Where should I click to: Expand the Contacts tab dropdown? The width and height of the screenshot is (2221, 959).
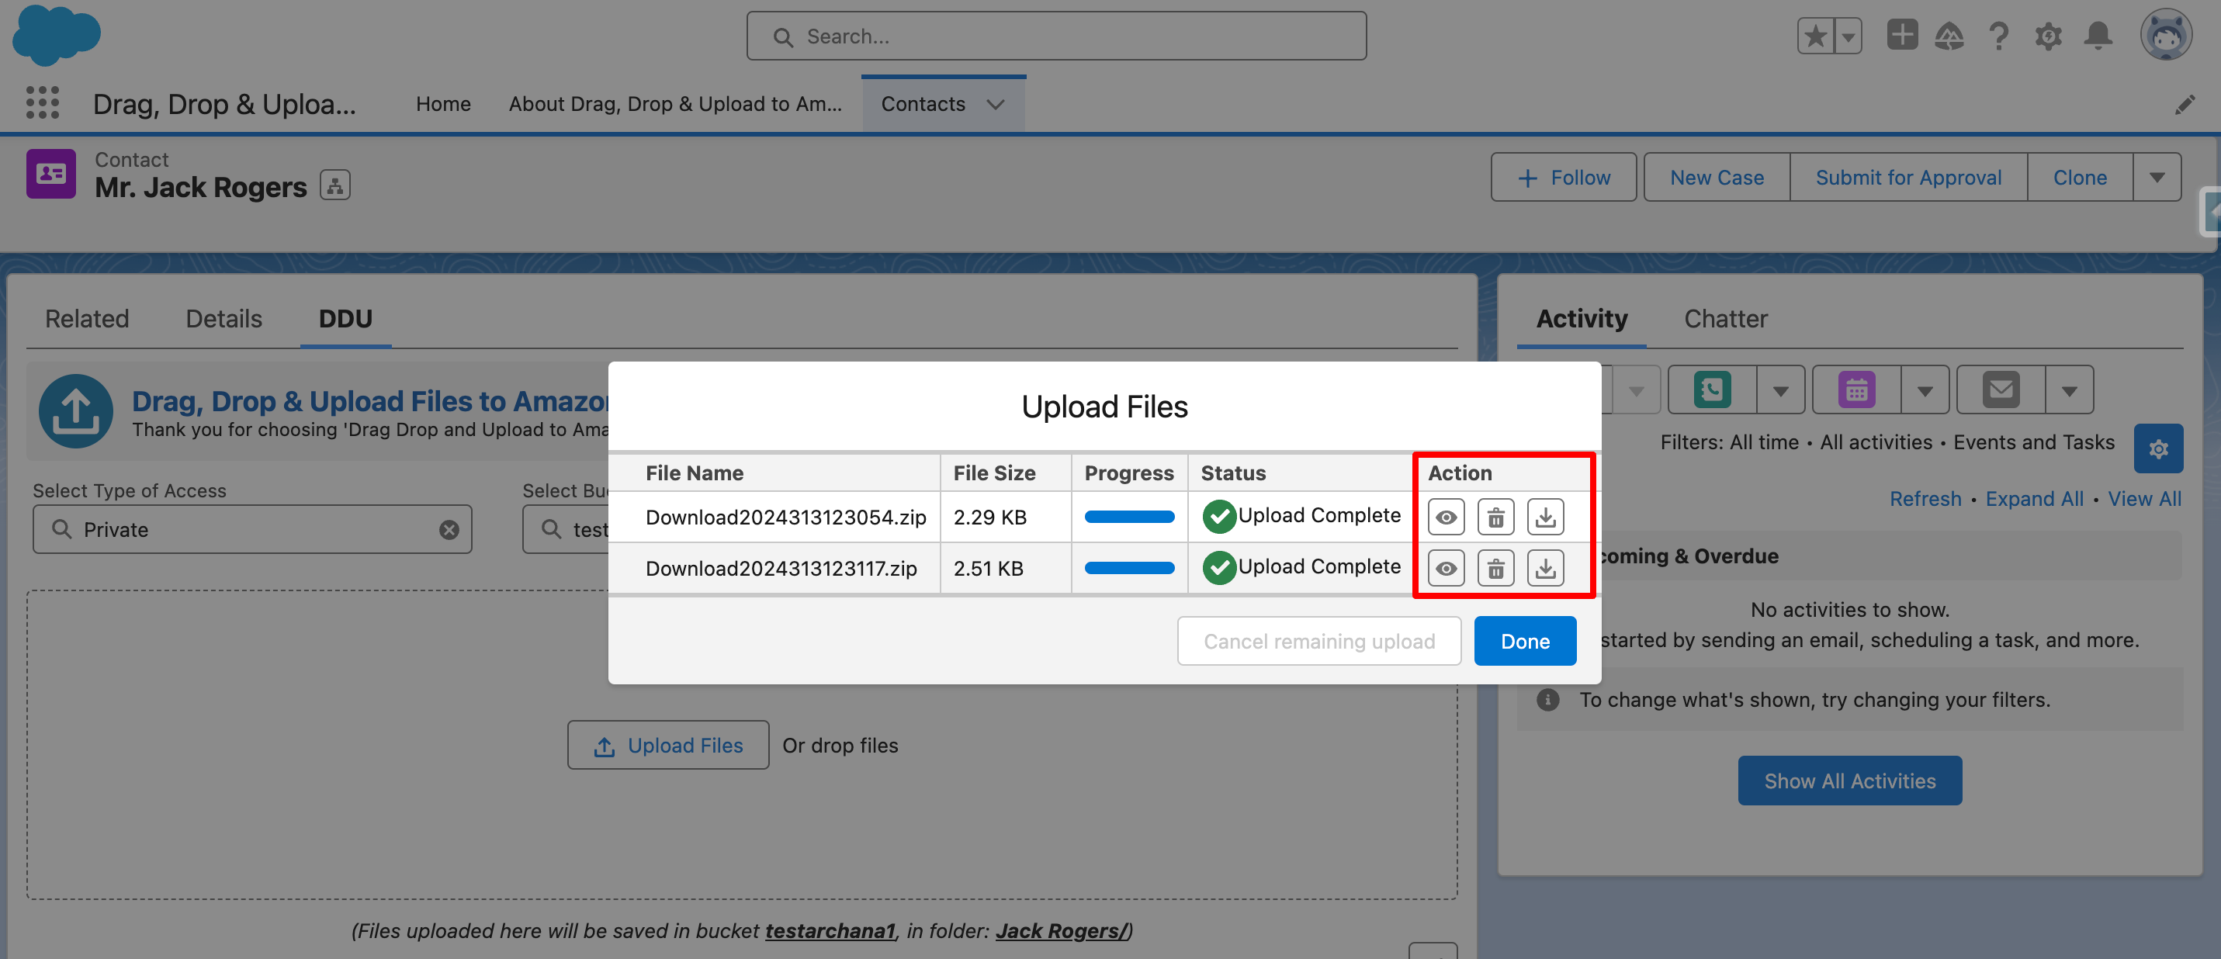coord(996,104)
